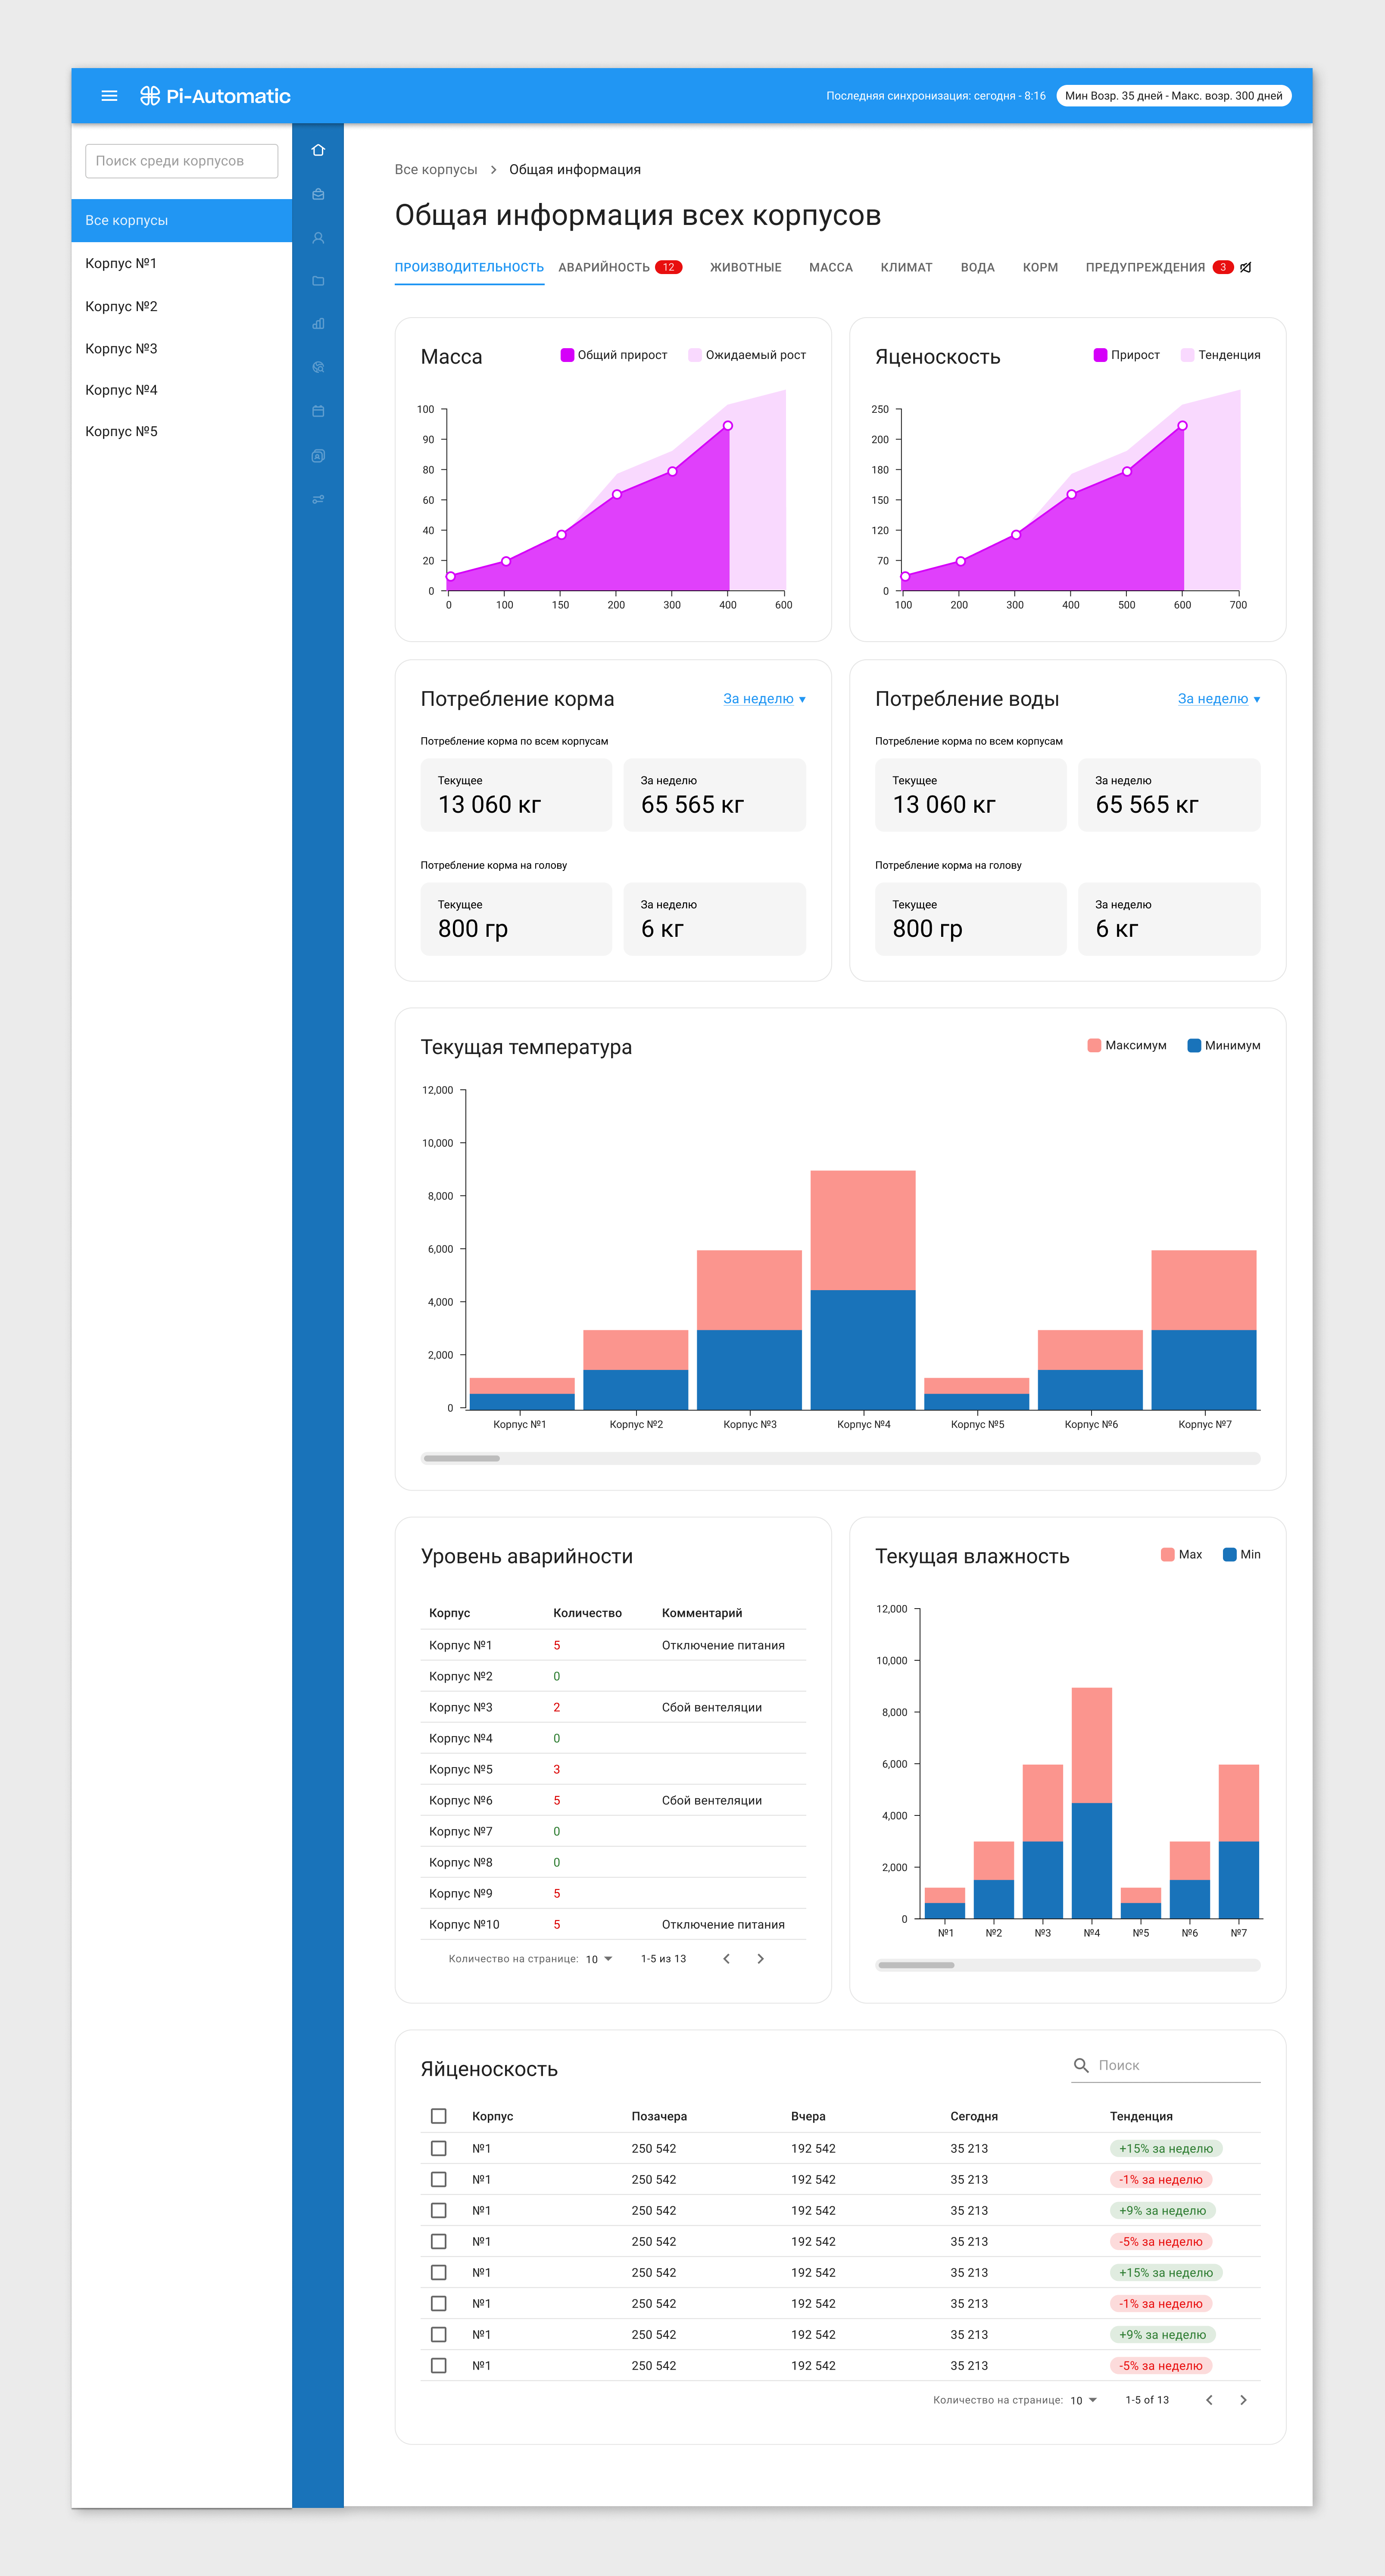
Task: Toggle Тенденция legend swatch in Яценоскость chart
Action: (1188, 355)
